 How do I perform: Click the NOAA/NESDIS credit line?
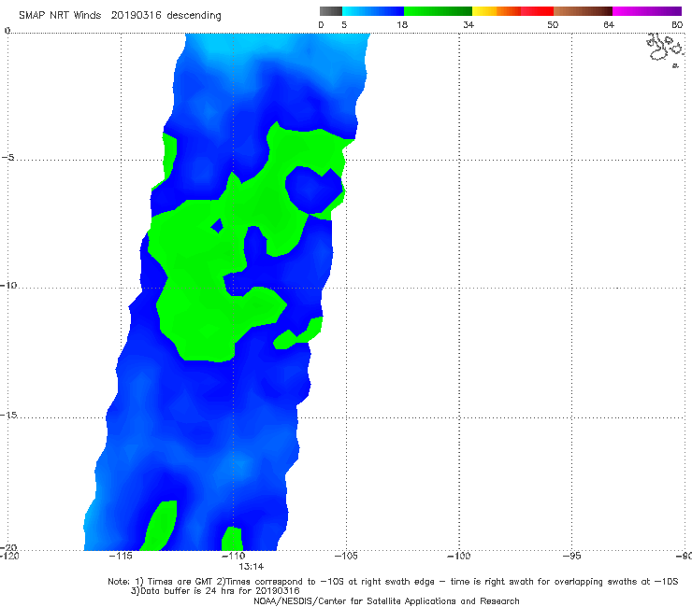386,600
